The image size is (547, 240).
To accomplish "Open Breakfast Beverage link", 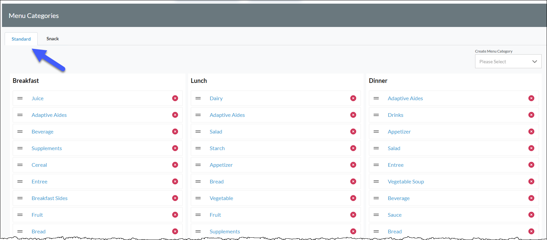I will tap(42, 131).
